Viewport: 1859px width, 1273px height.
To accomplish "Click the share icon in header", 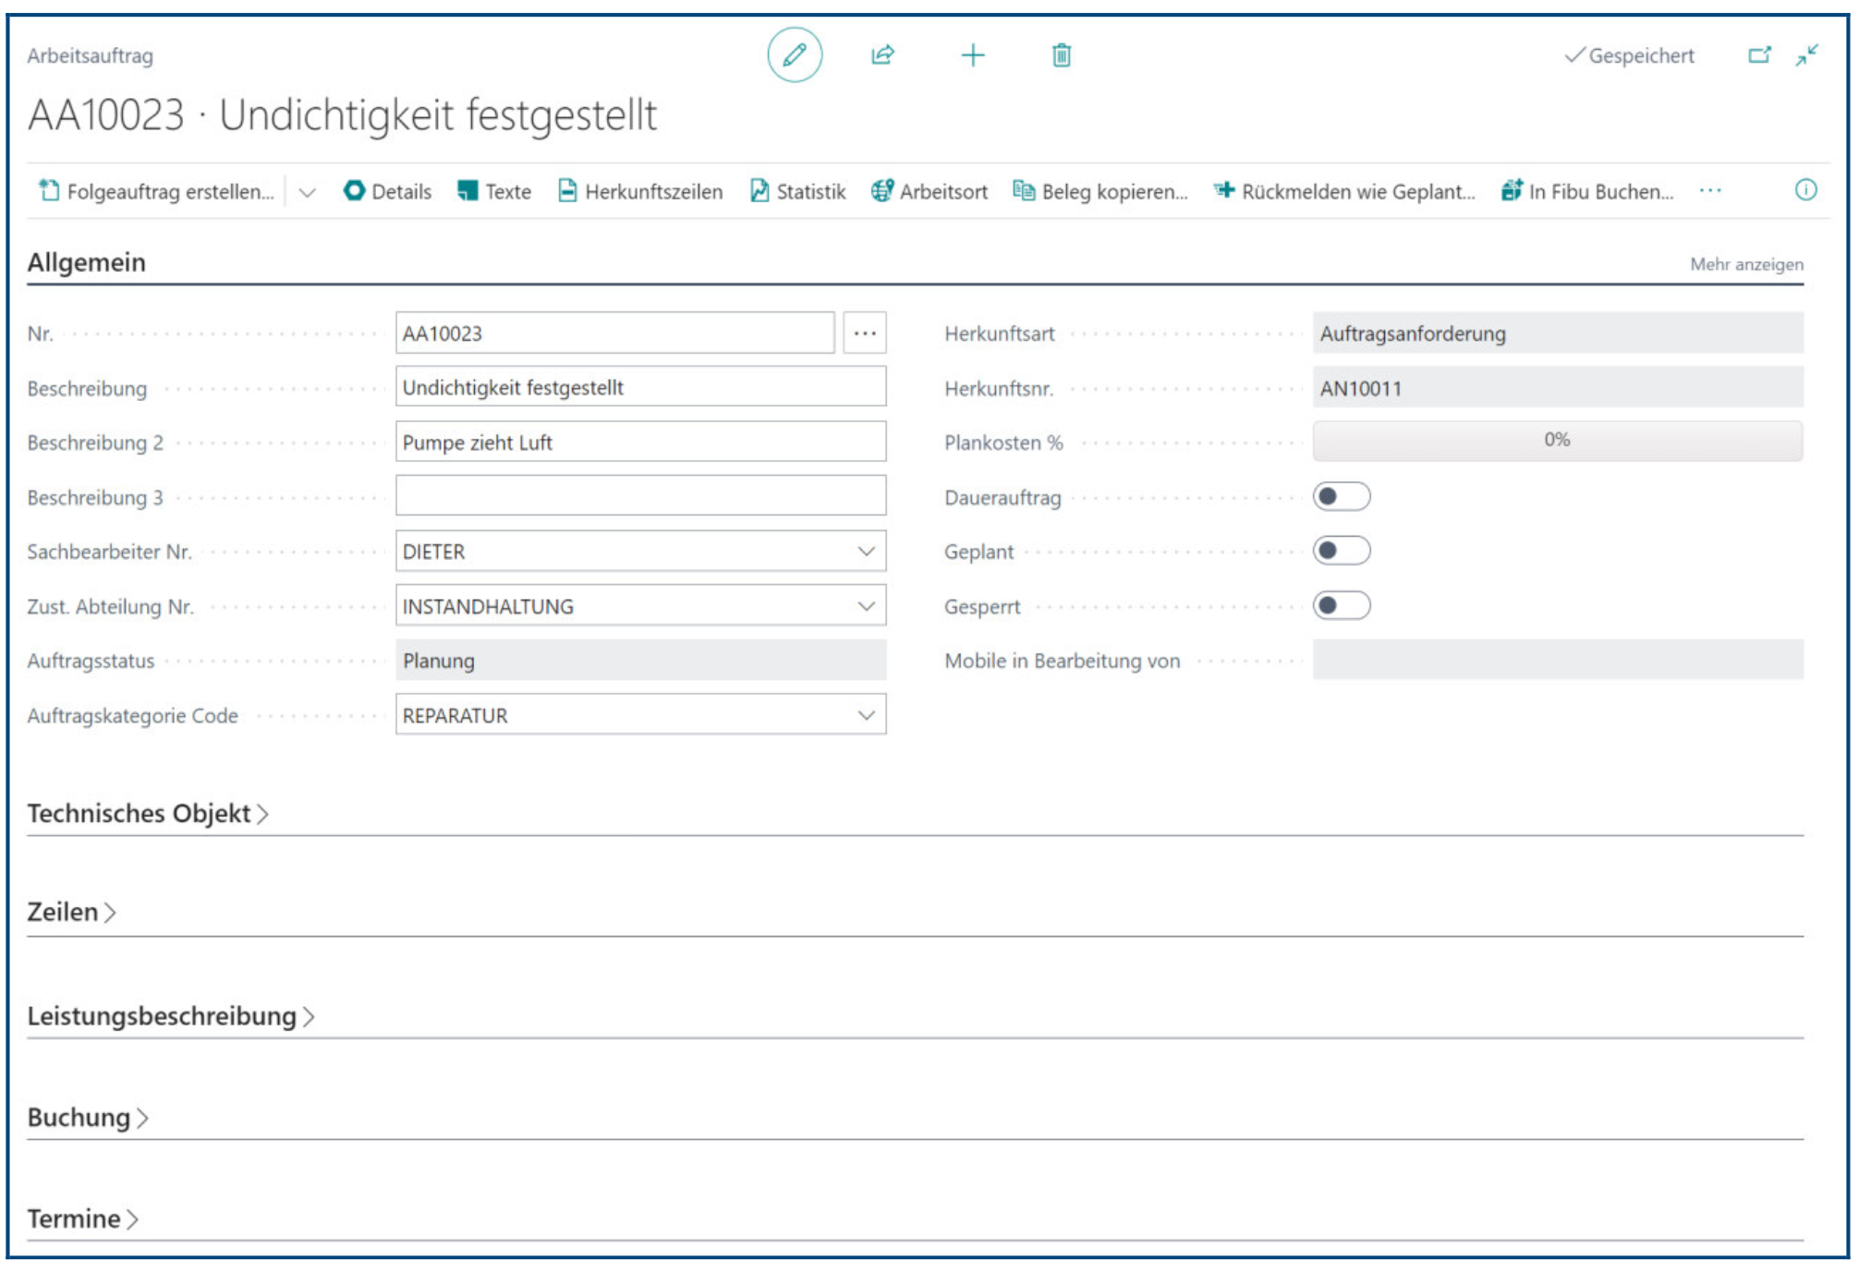I will click(x=882, y=55).
